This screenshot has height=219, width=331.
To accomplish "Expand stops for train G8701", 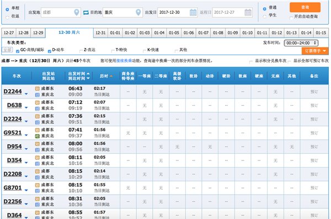I will pyautogui.click(x=26, y=190).
